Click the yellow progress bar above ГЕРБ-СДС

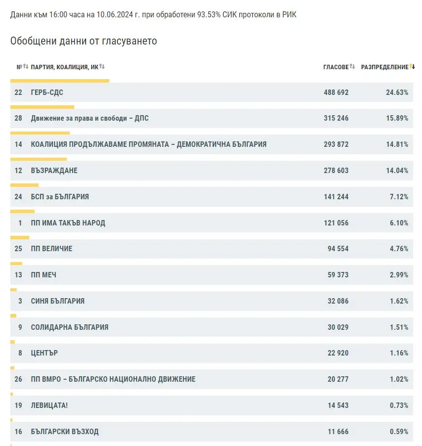pos(59,81)
